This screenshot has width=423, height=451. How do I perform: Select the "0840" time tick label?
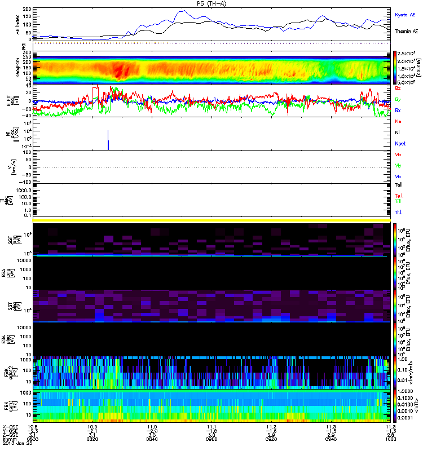(152, 439)
